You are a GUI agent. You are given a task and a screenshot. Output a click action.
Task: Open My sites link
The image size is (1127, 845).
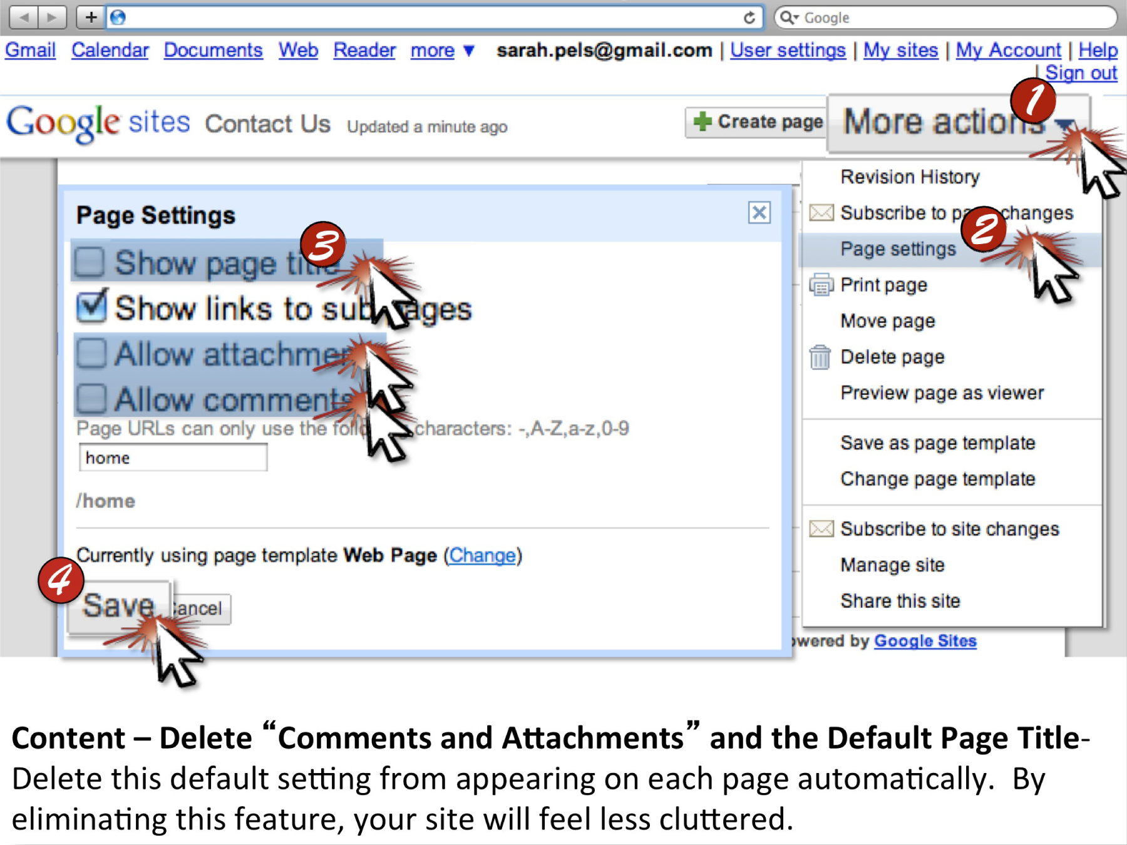coord(900,50)
